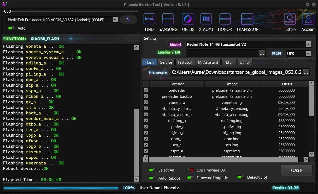Toggle the Auto USB detection switch
The height and width of the screenshot is (194, 318).
11,28
